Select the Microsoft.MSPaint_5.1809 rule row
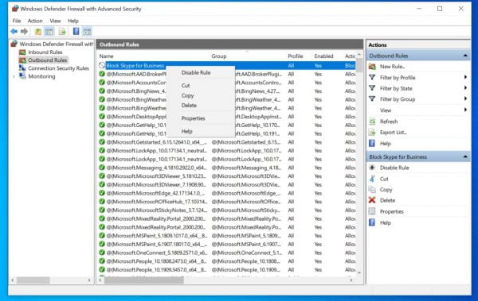Viewport: 478px width, 301px height. coord(227,236)
